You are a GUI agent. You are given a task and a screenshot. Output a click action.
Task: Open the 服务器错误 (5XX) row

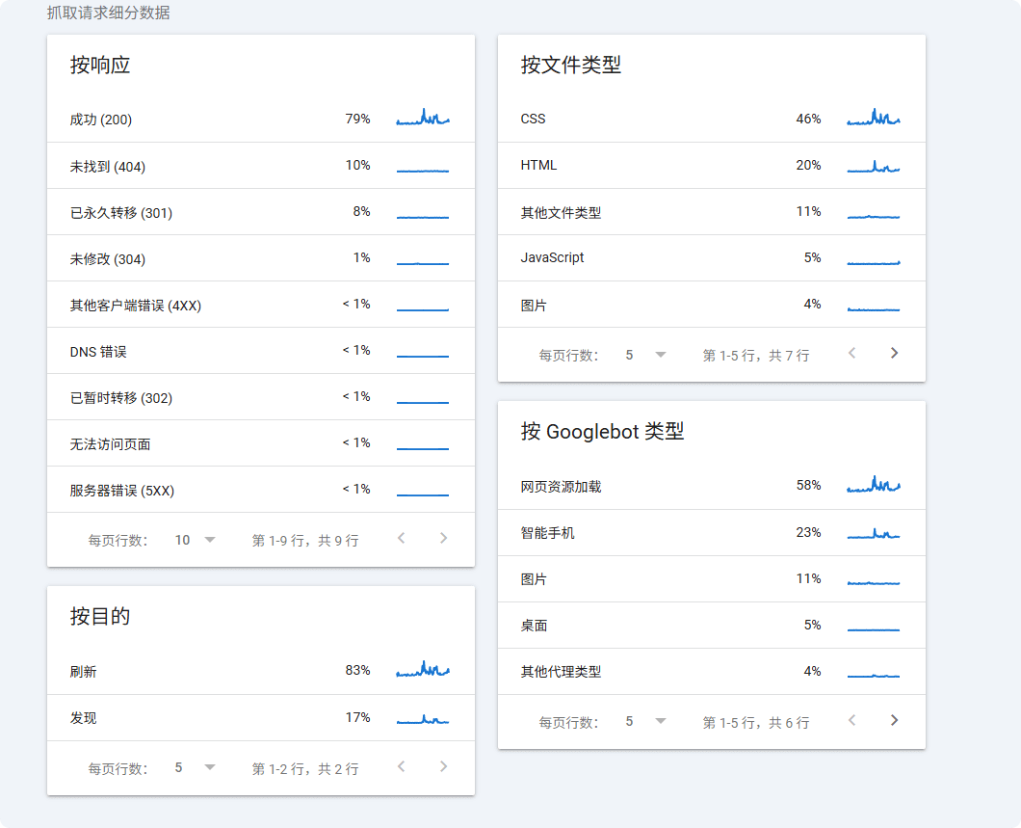point(260,490)
